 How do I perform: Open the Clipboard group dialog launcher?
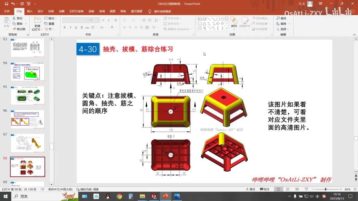pyautogui.click(x=28, y=35)
